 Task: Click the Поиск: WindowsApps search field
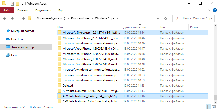[194, 18]
